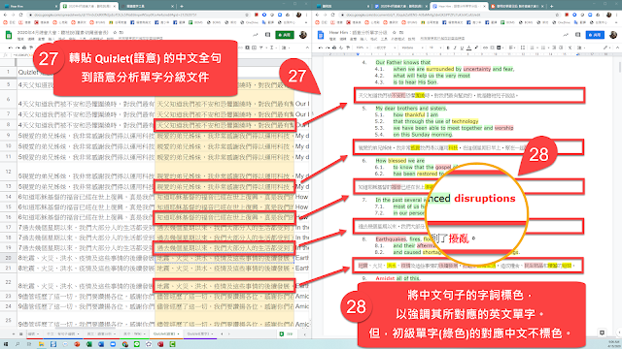Screen dimensions: 622x349
Task: Open the All sheets list icon
Action: click(x=20, y=333)
